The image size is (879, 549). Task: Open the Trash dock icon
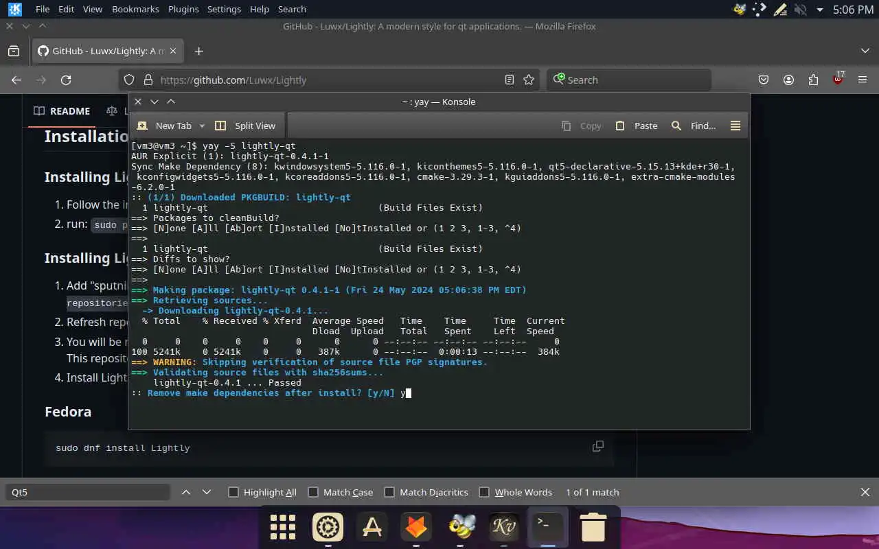[593, 527]
